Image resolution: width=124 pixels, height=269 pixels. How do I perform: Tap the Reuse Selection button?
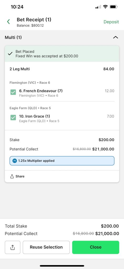[x=46, y=247]
